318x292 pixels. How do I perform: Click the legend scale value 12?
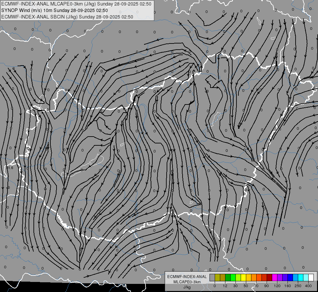pyautogui.click(x=225, y=286)
